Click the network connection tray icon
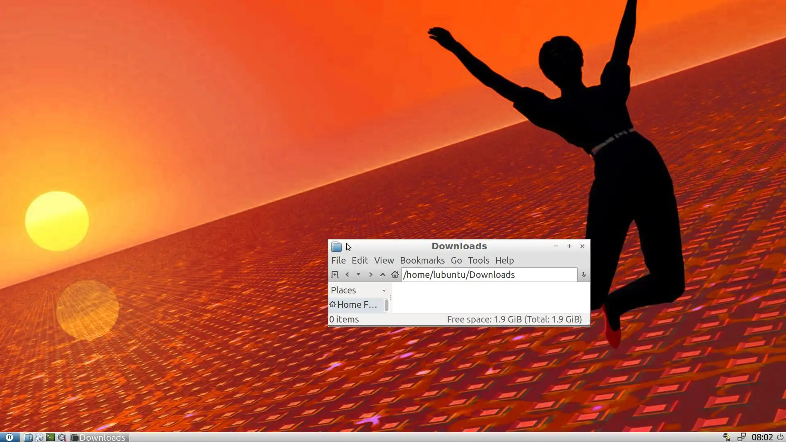This screenshot has width=786, height=442. 741,437
